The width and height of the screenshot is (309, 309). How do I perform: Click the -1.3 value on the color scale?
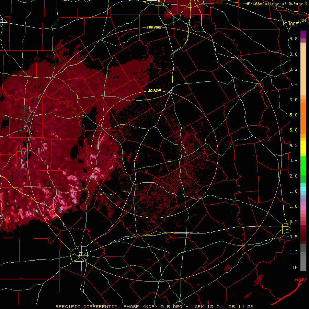pos(292,252)
